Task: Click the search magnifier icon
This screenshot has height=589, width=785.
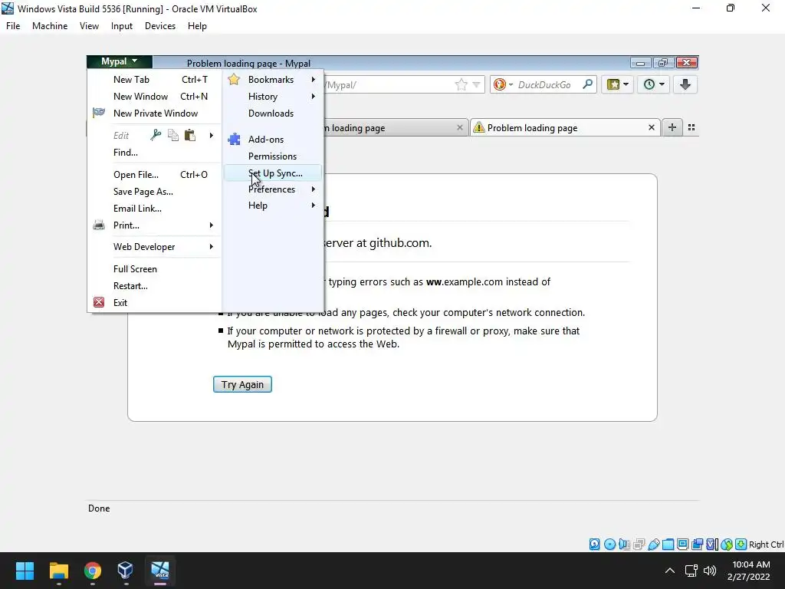Action: (x=588, y=84)
